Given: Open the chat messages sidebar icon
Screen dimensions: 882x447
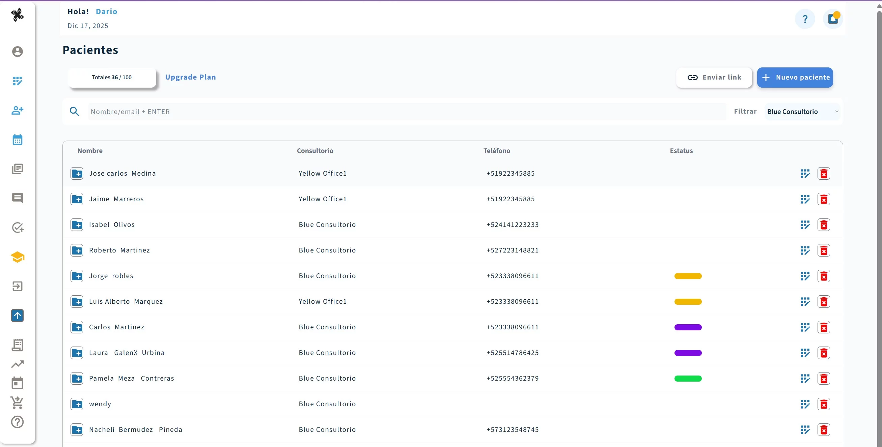Looking at the screenshot, I should [18, 198].
